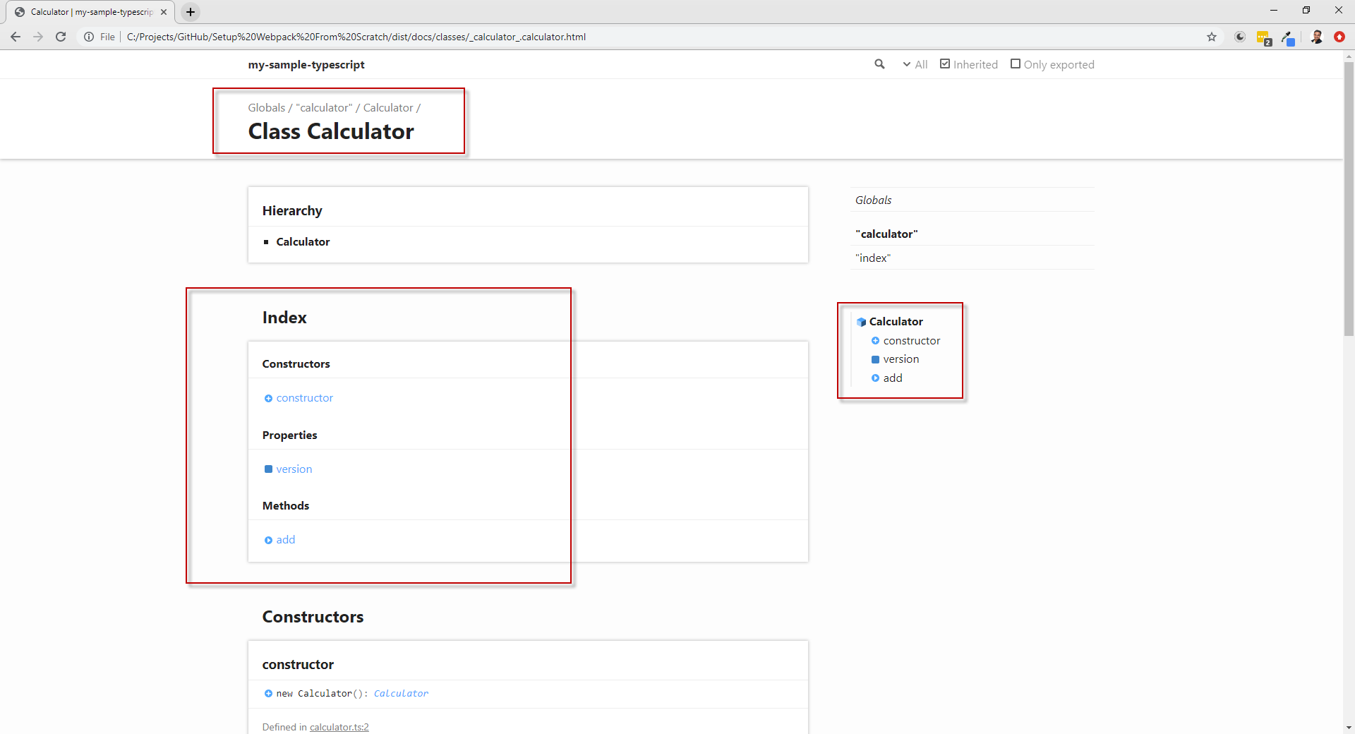The width and height of the screenshot is (1355, 734).
Task: Toggle the Inherited checkbox
Action: coord(945,64)
